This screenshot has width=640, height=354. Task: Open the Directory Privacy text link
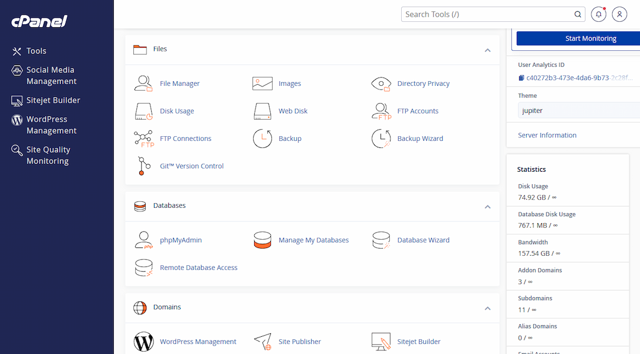point(423,83)
